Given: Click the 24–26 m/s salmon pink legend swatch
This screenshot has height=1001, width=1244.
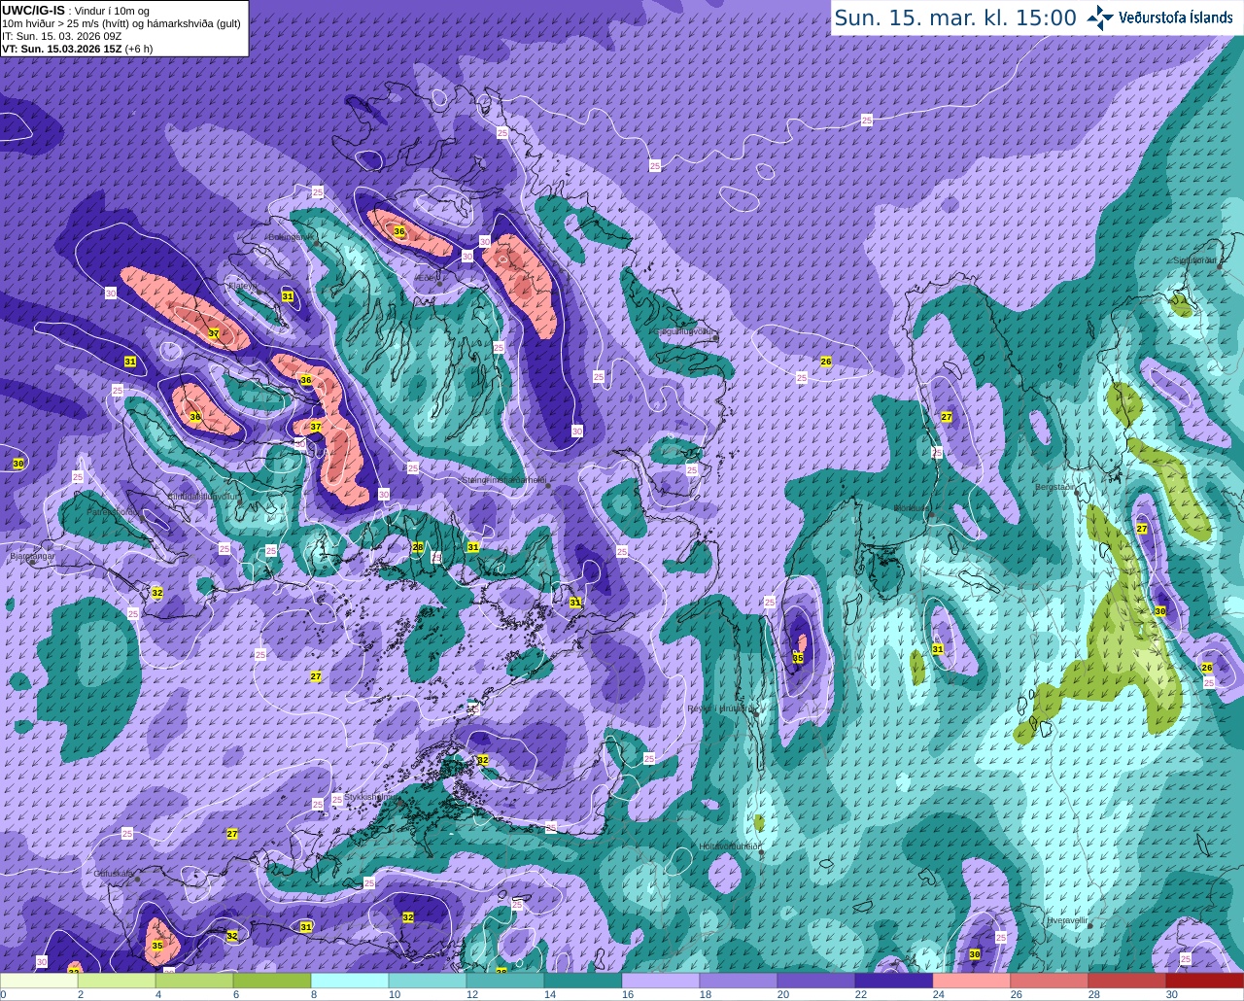Looking at the screenshot, I should (x=972, y=981).
